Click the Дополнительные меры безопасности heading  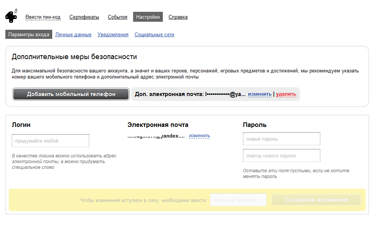coord(74,57)
